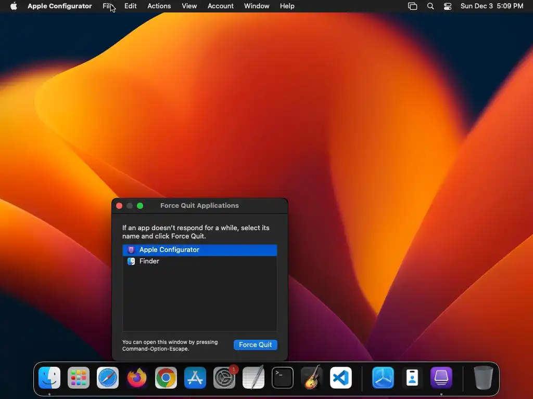The height and width of the screenshot is (399, 533).
Task: Open the Edit menu
Action: (131, 6)
